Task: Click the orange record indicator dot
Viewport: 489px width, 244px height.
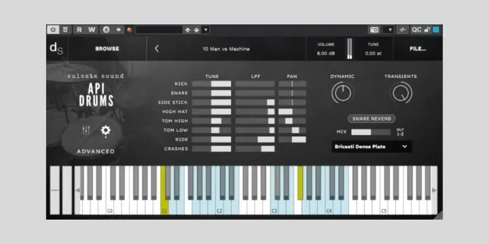Action: coord(130,30)
